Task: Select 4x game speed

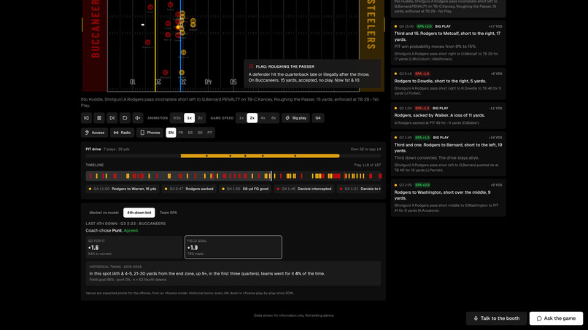Action: (x=263, y=118)
